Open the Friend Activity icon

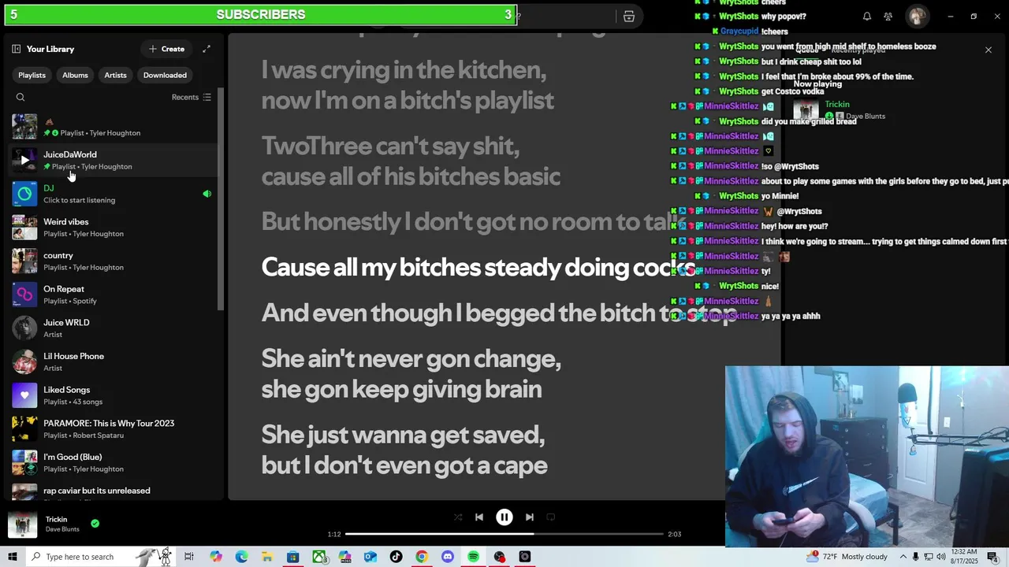[x=888, y=17]
